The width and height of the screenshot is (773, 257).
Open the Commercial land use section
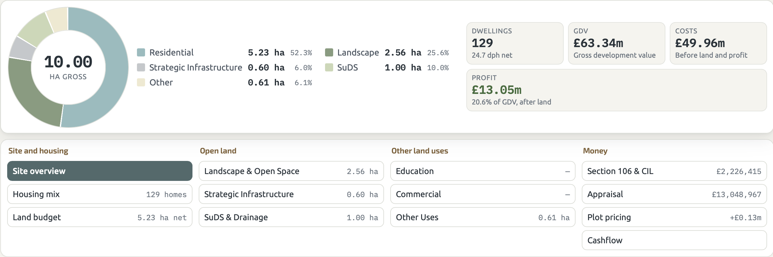483,194
